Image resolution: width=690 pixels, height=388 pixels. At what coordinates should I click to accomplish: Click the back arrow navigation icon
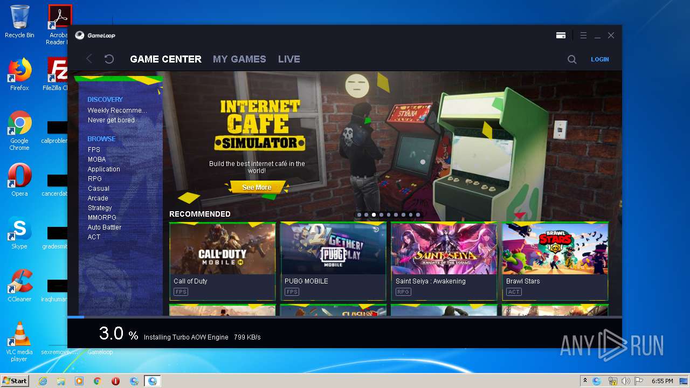[89, 59]
